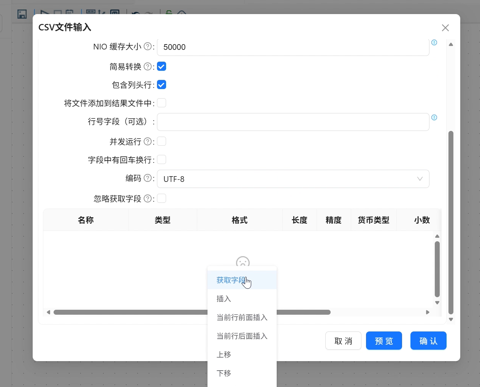Screen dimensions: 480x387
Task: Click the 名称 column header
Action: point(86,220)
